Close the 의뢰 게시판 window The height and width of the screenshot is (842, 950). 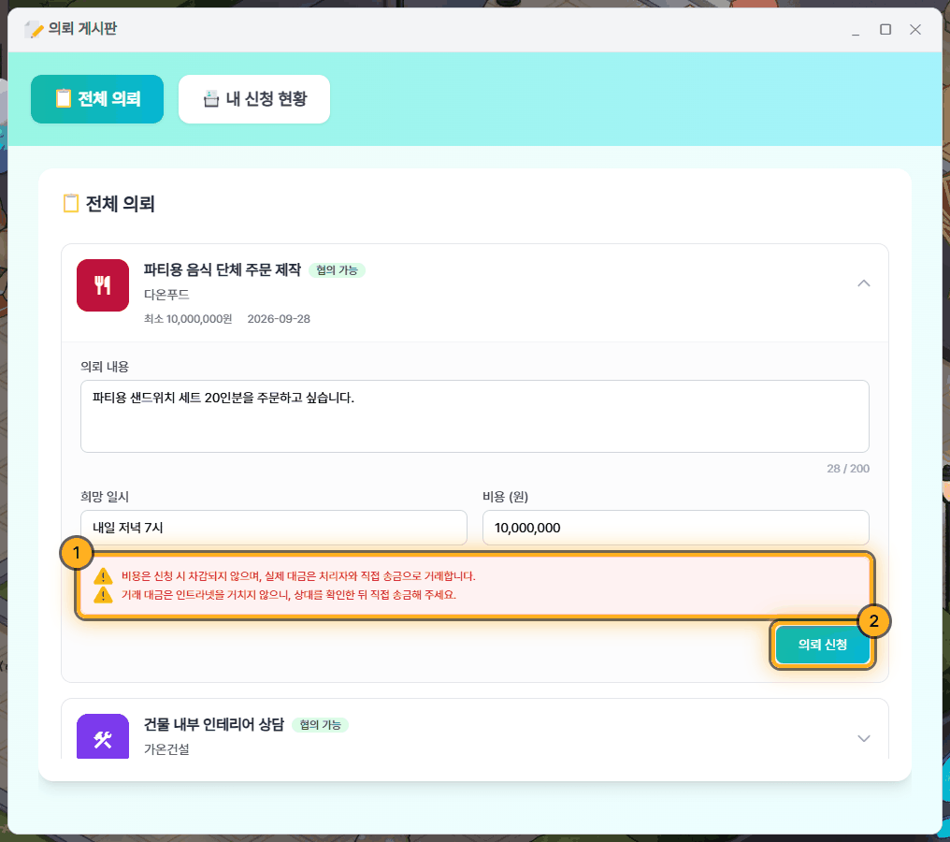(x=914, y=29)
